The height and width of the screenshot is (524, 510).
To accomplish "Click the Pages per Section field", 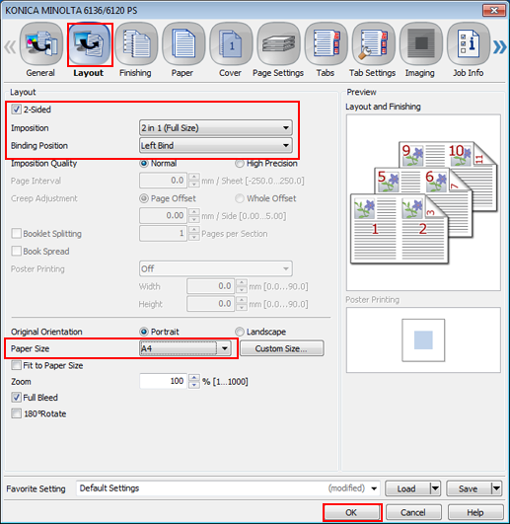I will [x=164, y=233].
